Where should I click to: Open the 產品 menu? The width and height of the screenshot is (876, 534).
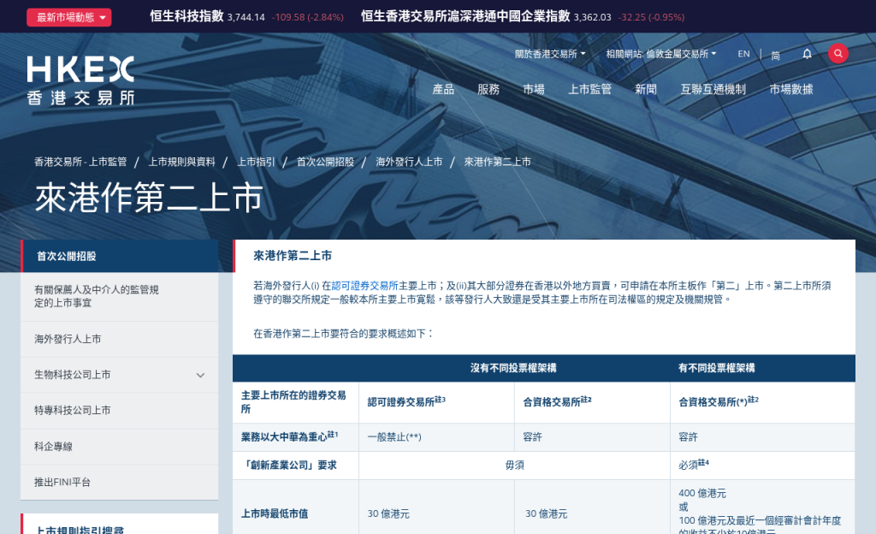pos(443,89)
